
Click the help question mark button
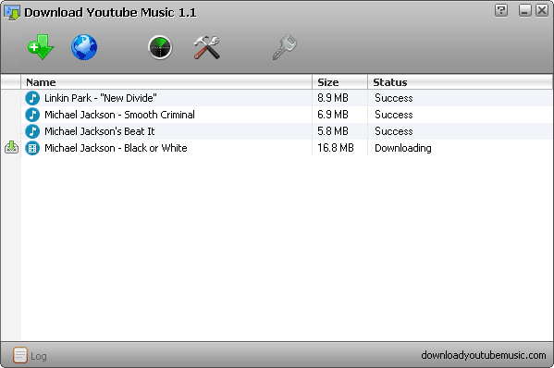[501, 10]
